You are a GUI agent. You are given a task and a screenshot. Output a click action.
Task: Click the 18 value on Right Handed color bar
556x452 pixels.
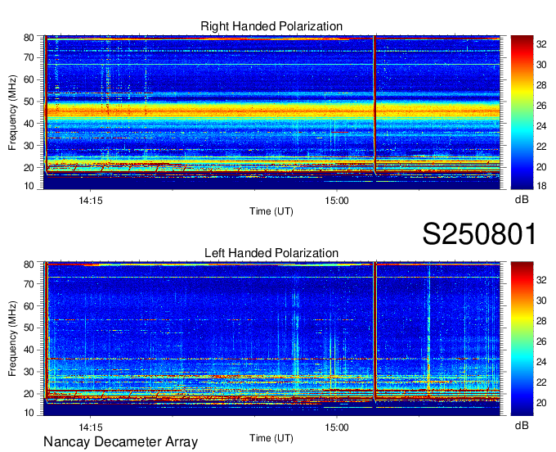point(541,186)
